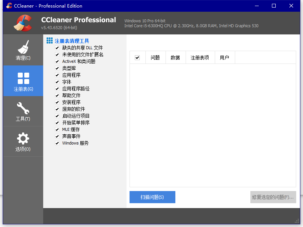Toggle the MUI 缓存 checkbox
Screen dimensions: 303x227
pyautogui.click(x=57, y=129)
